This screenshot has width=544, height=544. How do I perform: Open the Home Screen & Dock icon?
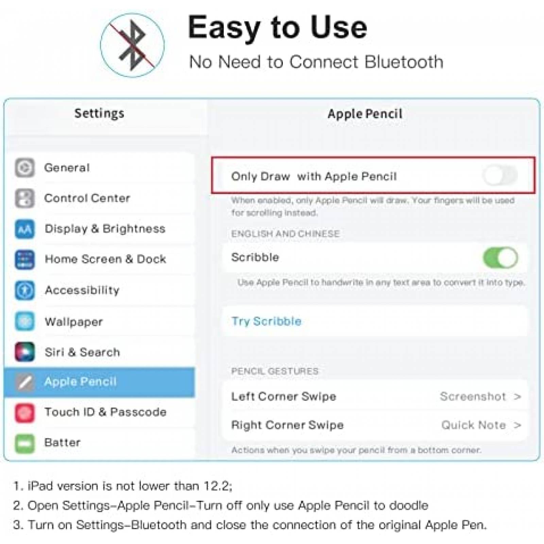click(24, 259)
